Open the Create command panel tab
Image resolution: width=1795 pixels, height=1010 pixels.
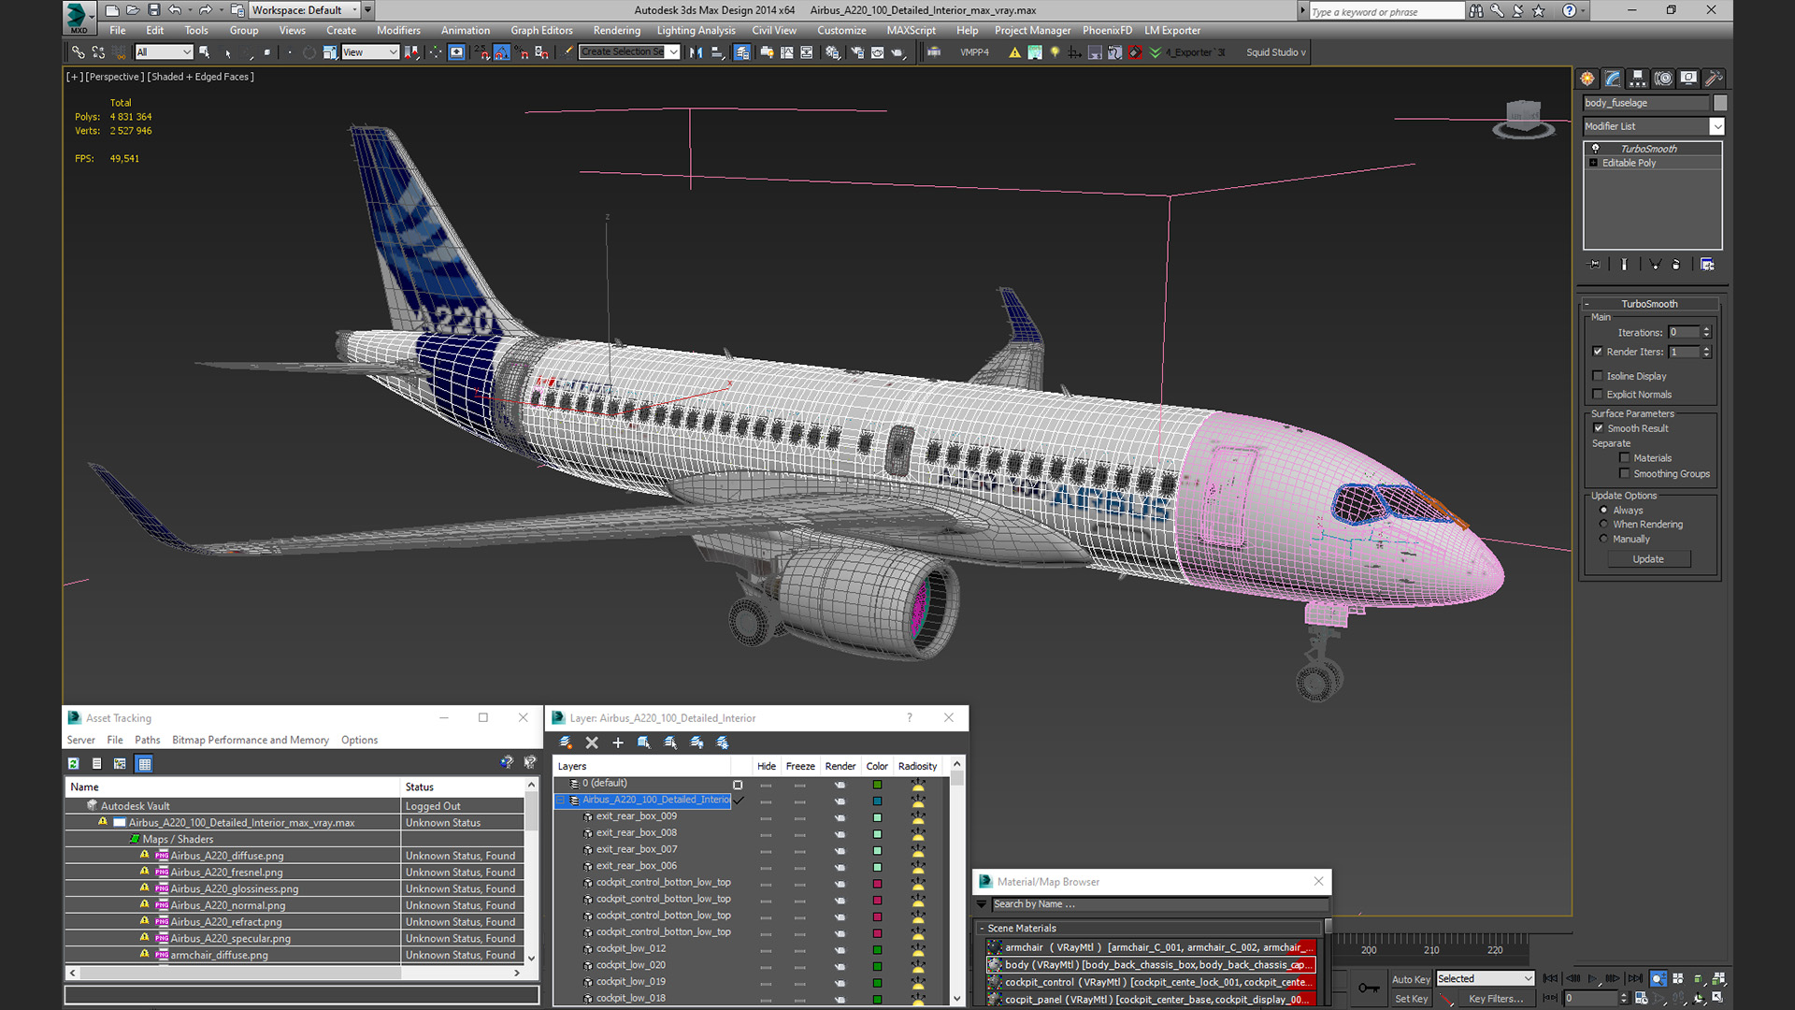(1587, 79)
